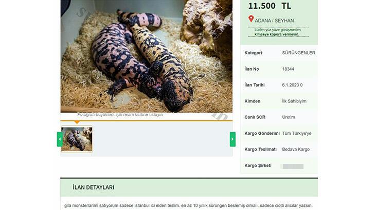376x210 pixels.
Task: Click the 'Bedava Kargo' delivery value
Action: click(x=296, y=150)
